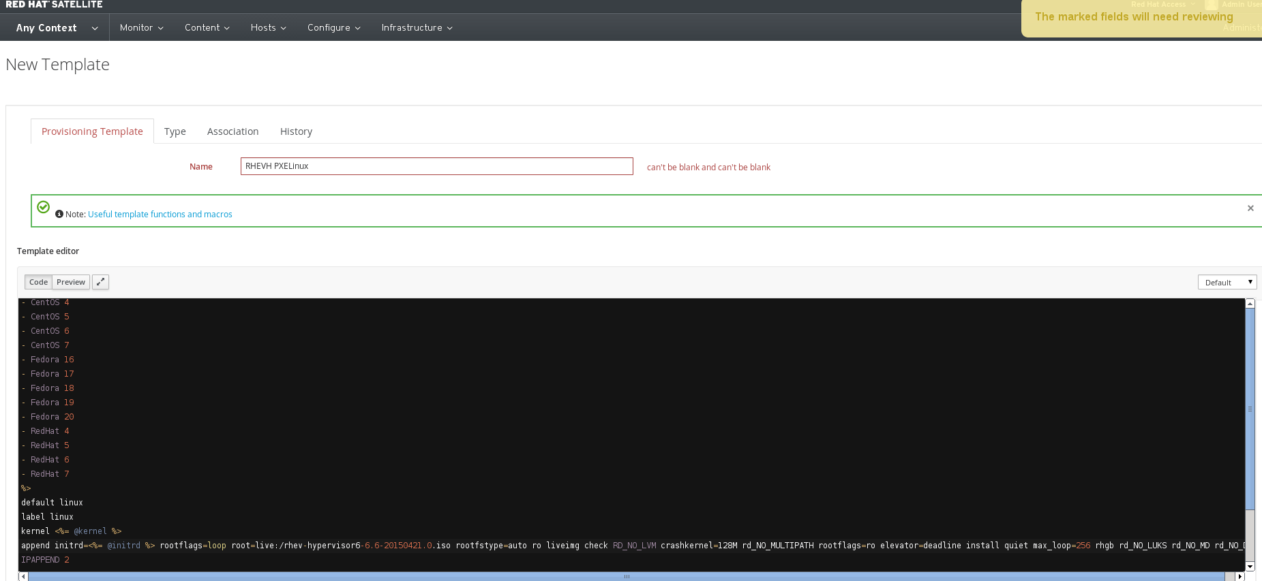Click the append initrd line in editor
This screenshot has width=1262, height=581.
(633, 546)
